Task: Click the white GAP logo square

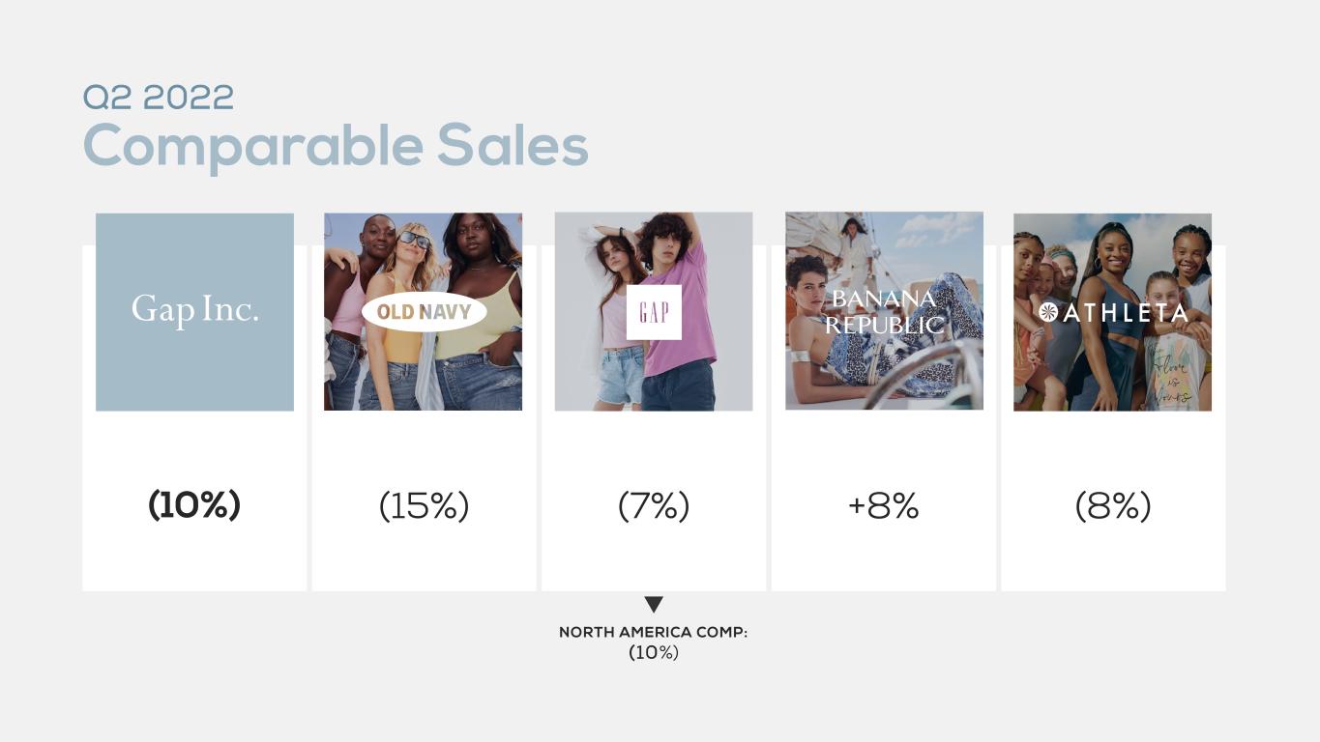Action: click(654, 312)
